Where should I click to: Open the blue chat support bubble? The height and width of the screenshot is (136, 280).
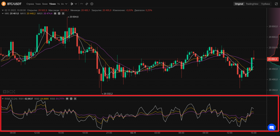pyautogui.click(x=271, y=127)
